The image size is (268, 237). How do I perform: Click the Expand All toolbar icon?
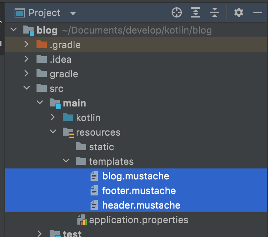(196, 12)
